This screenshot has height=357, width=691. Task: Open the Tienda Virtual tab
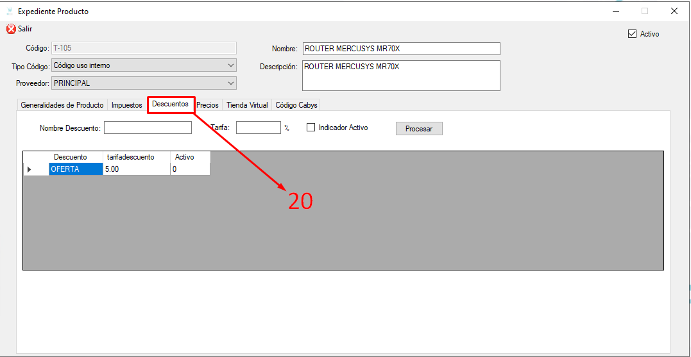click(247, 105)
